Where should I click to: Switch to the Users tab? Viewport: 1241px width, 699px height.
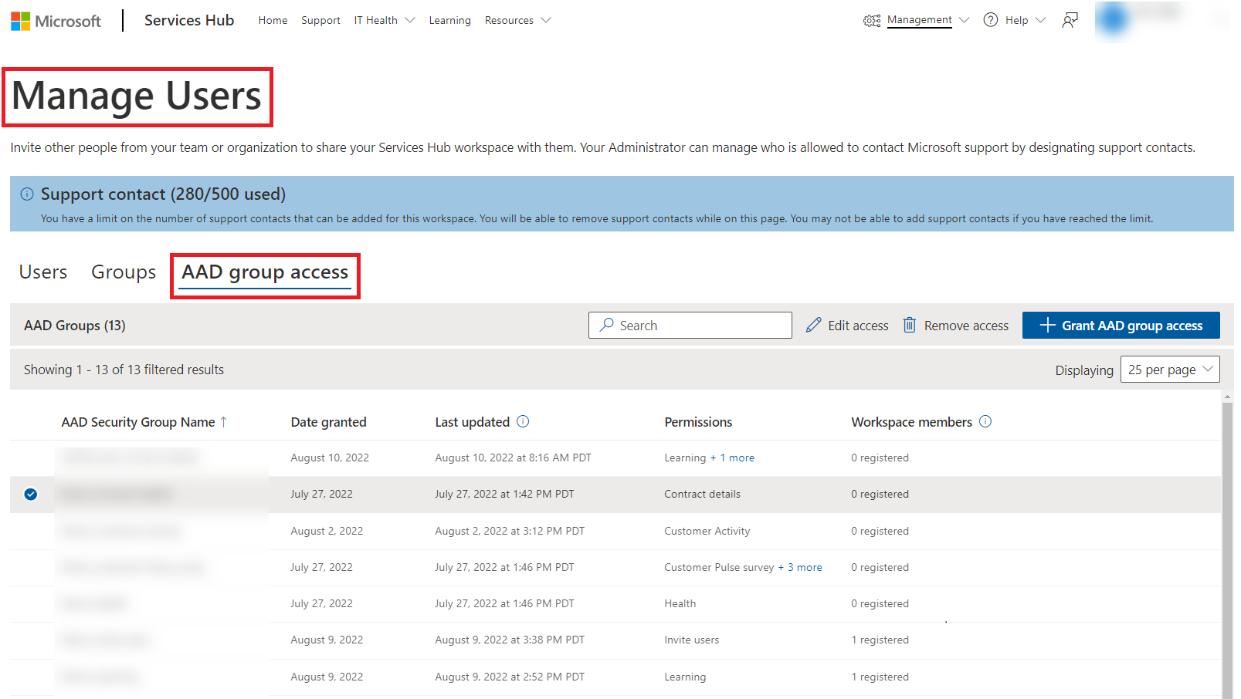coord(43,272)
